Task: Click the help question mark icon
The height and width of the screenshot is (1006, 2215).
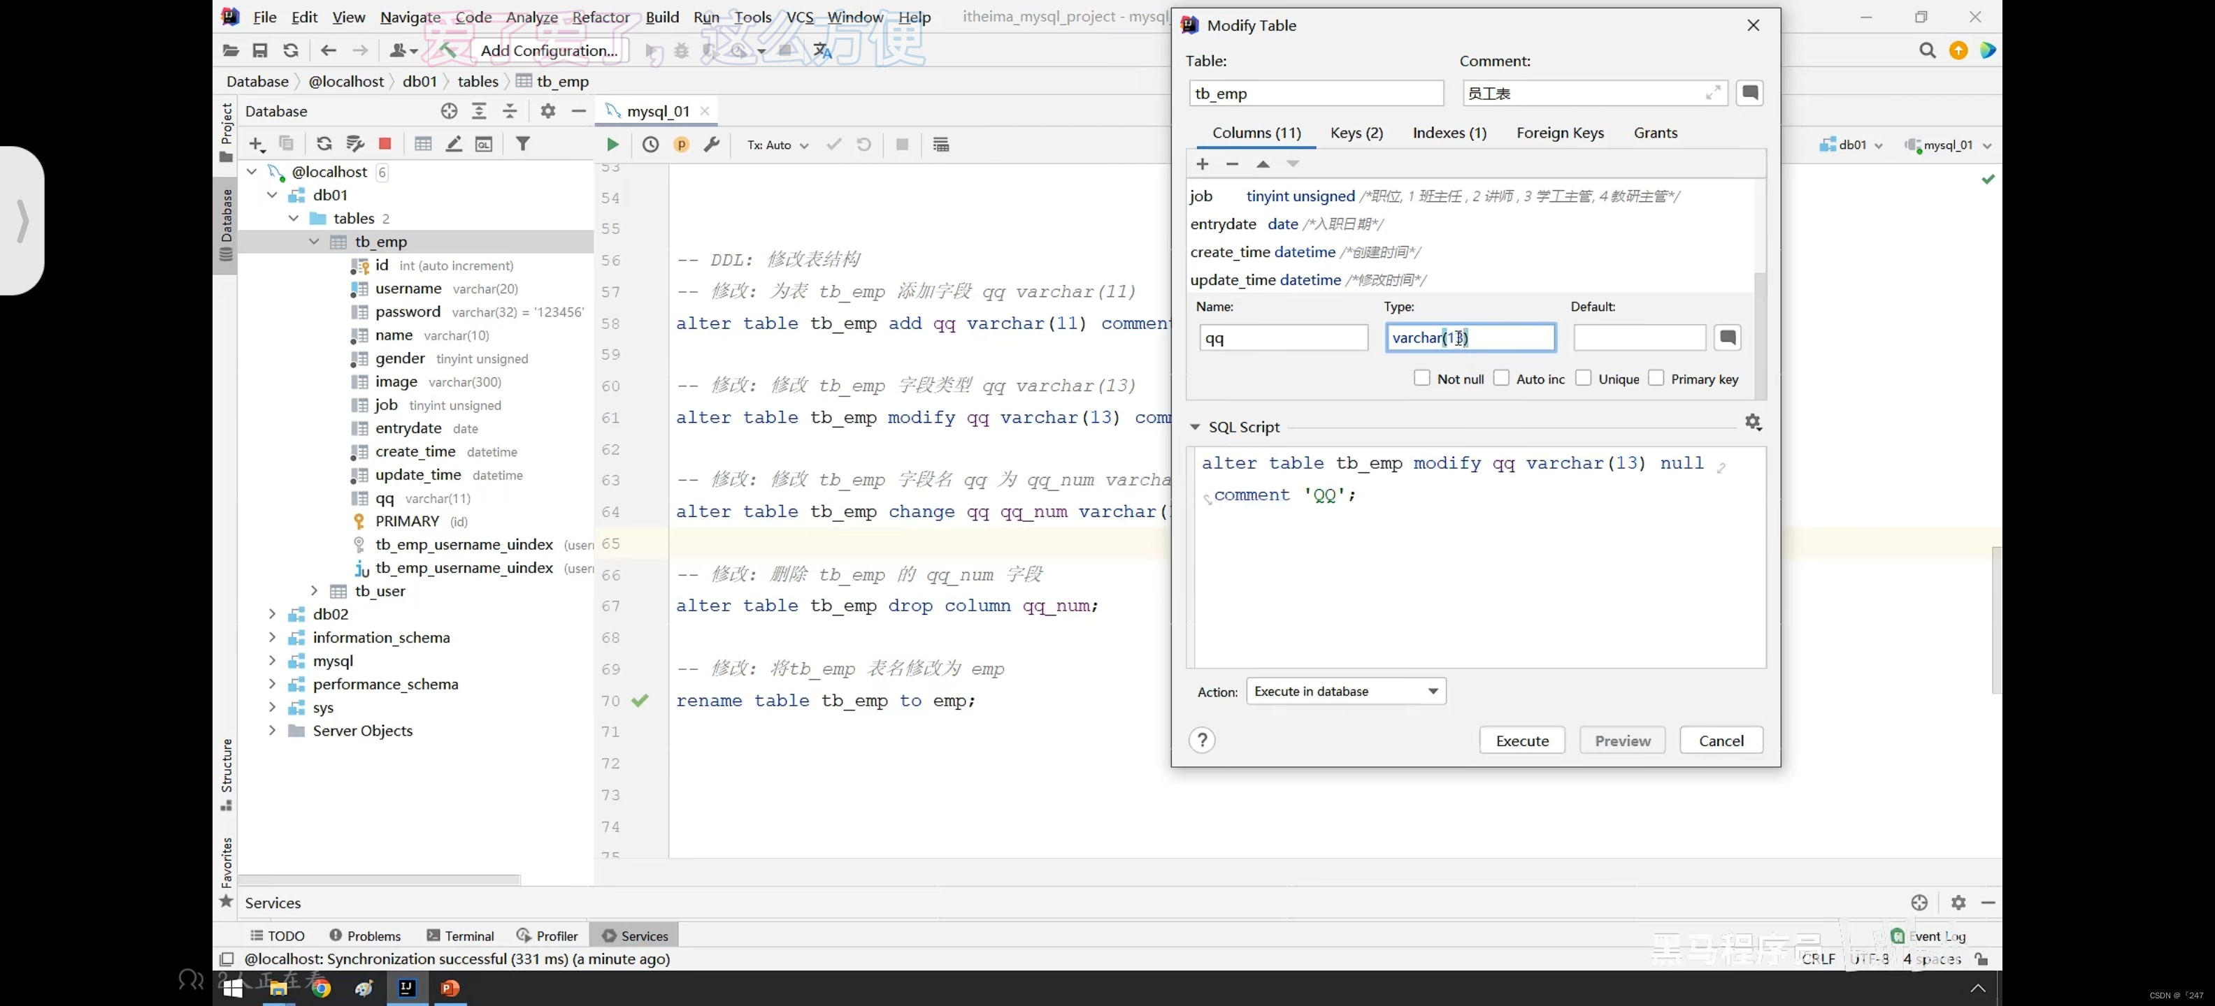Action: point(1202,739)
